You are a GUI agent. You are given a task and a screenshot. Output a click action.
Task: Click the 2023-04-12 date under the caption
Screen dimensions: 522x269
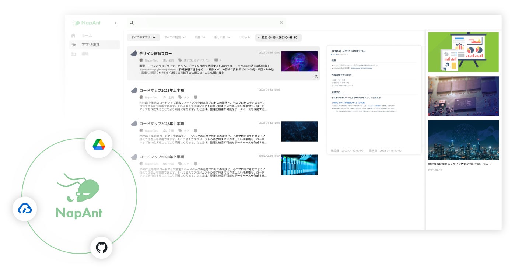point(435,170)
